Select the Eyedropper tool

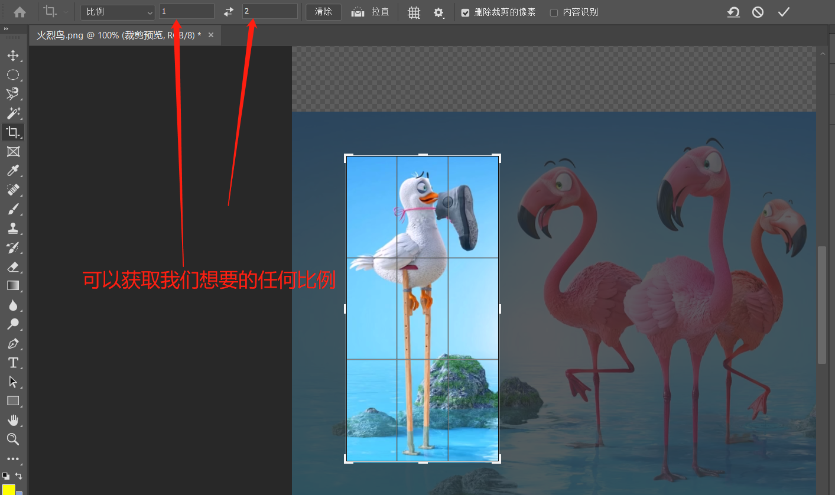pos(13,171)
